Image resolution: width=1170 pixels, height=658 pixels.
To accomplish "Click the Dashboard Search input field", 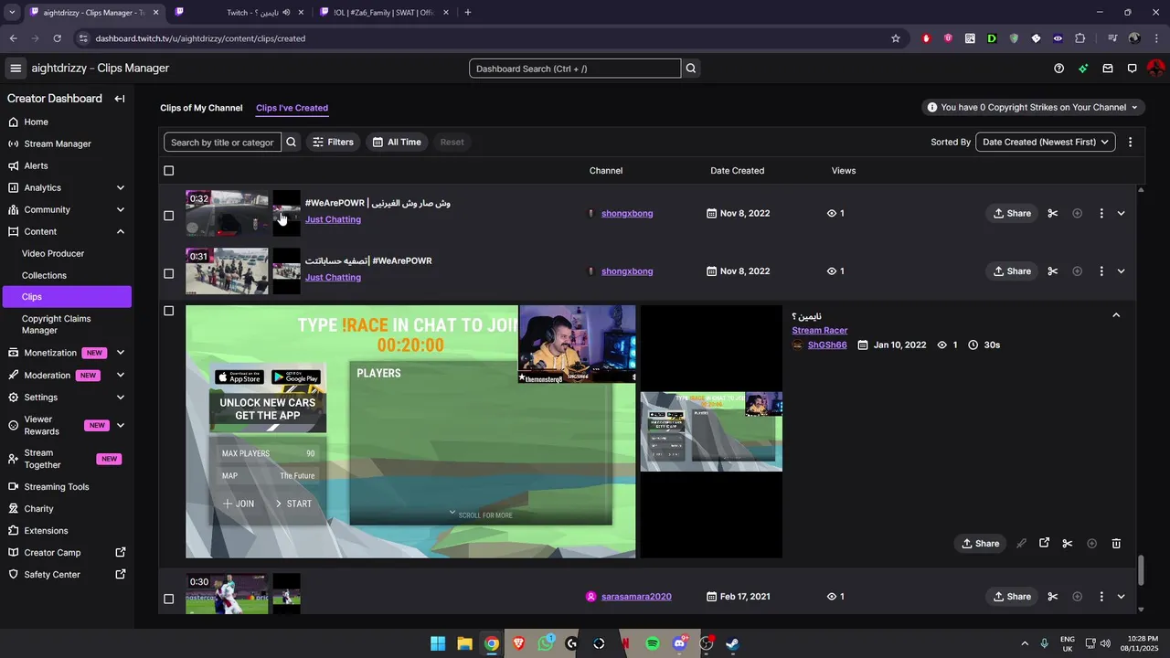I will [575, 69].
